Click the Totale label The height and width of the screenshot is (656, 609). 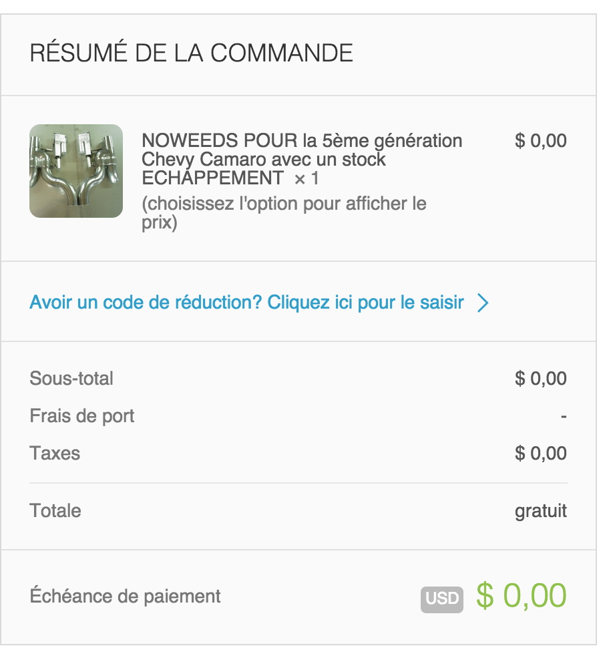[x=55, y=511]
